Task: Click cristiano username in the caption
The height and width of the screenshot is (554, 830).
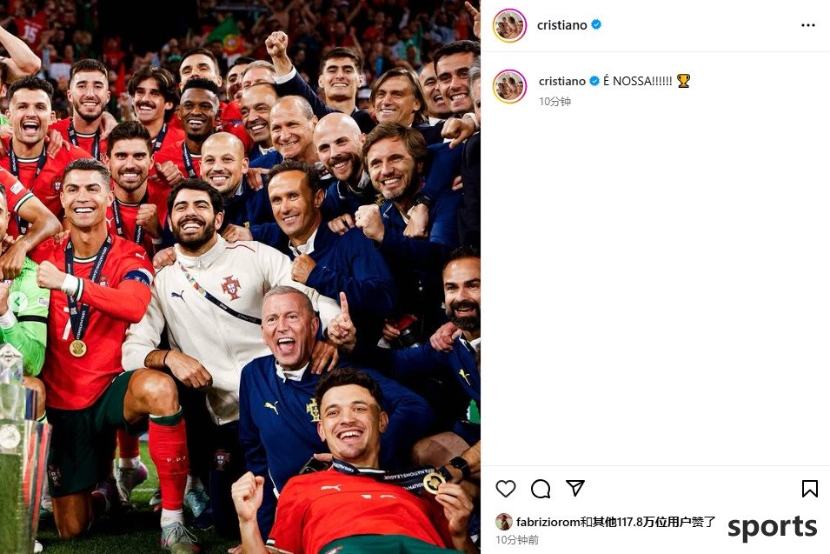Action: point(561,81)
